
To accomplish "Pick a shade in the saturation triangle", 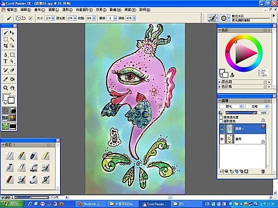I will pos(244,53).
